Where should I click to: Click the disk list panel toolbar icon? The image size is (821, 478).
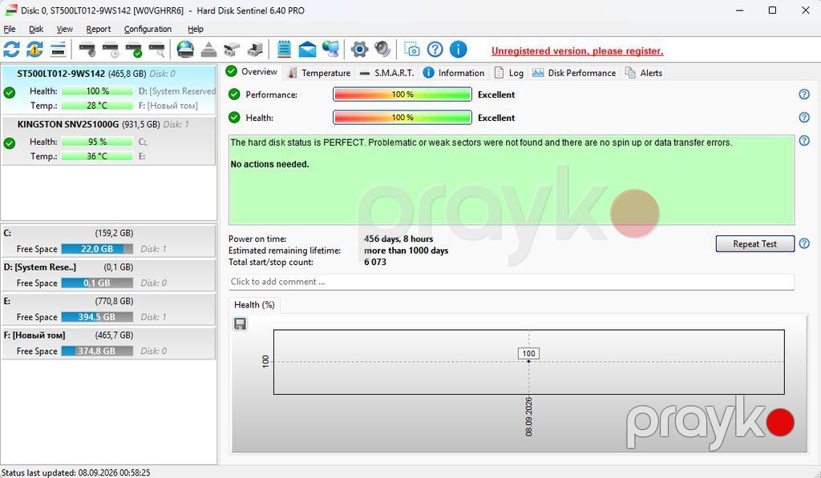pos(58,50)
